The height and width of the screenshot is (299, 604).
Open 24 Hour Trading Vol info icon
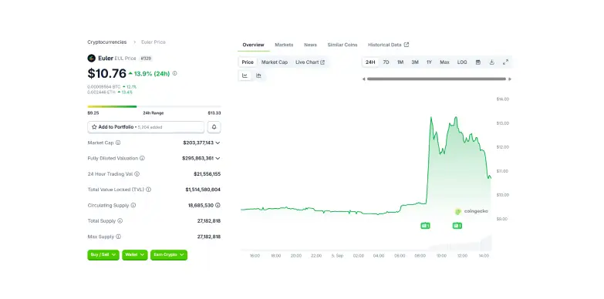[137, 174]
